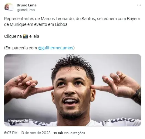Click the Marcos Leonardo name in tweet text
The image size is (145, 139).
(x=57, y=19)
